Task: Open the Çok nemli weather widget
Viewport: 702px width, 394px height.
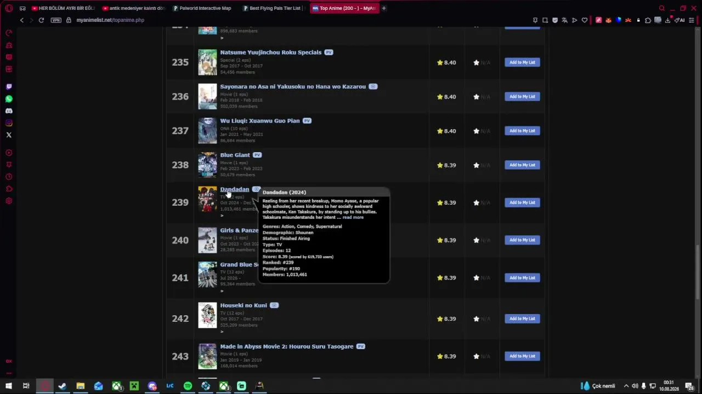Action: (x=599, y=386)
